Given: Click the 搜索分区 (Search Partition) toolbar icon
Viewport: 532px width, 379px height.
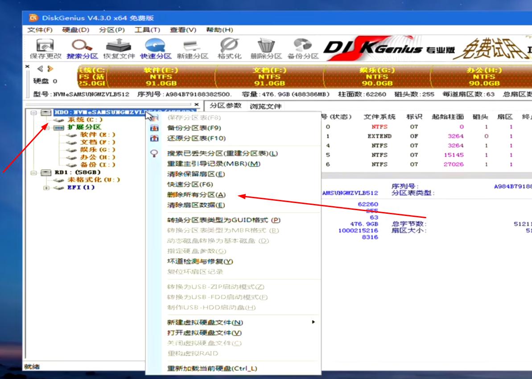Looking at the screenshot, I should 82,49.
